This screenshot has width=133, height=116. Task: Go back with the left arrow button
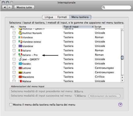(5, 7)
